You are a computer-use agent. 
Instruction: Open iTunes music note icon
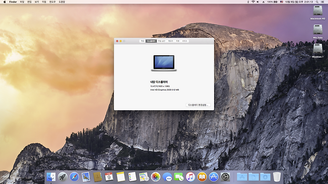point(190,177)
